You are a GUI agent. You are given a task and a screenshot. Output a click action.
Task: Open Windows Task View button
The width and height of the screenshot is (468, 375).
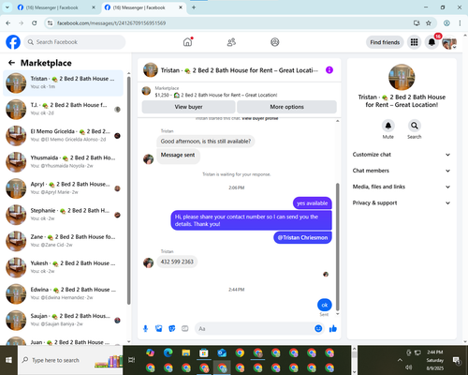[x=132, y=360]
